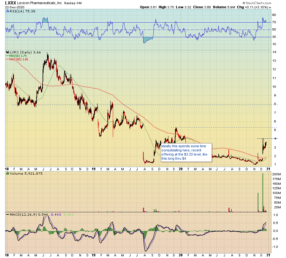Click the 25M volume axis label
This screenshot has width=286, height=258.
pyautogui.click(x=277, y=207)
